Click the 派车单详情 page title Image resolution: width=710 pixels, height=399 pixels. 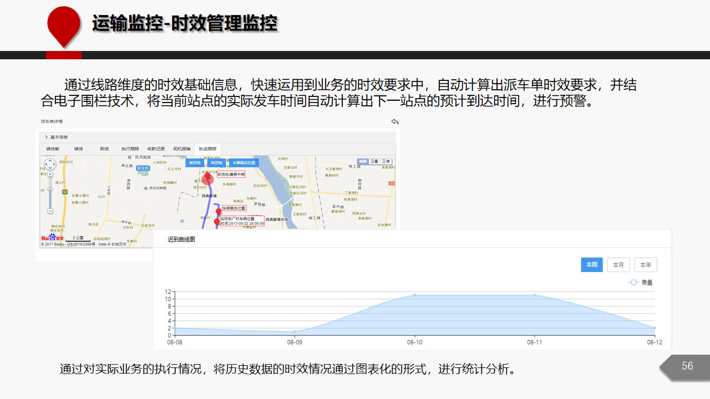click(x=52, y=121)
